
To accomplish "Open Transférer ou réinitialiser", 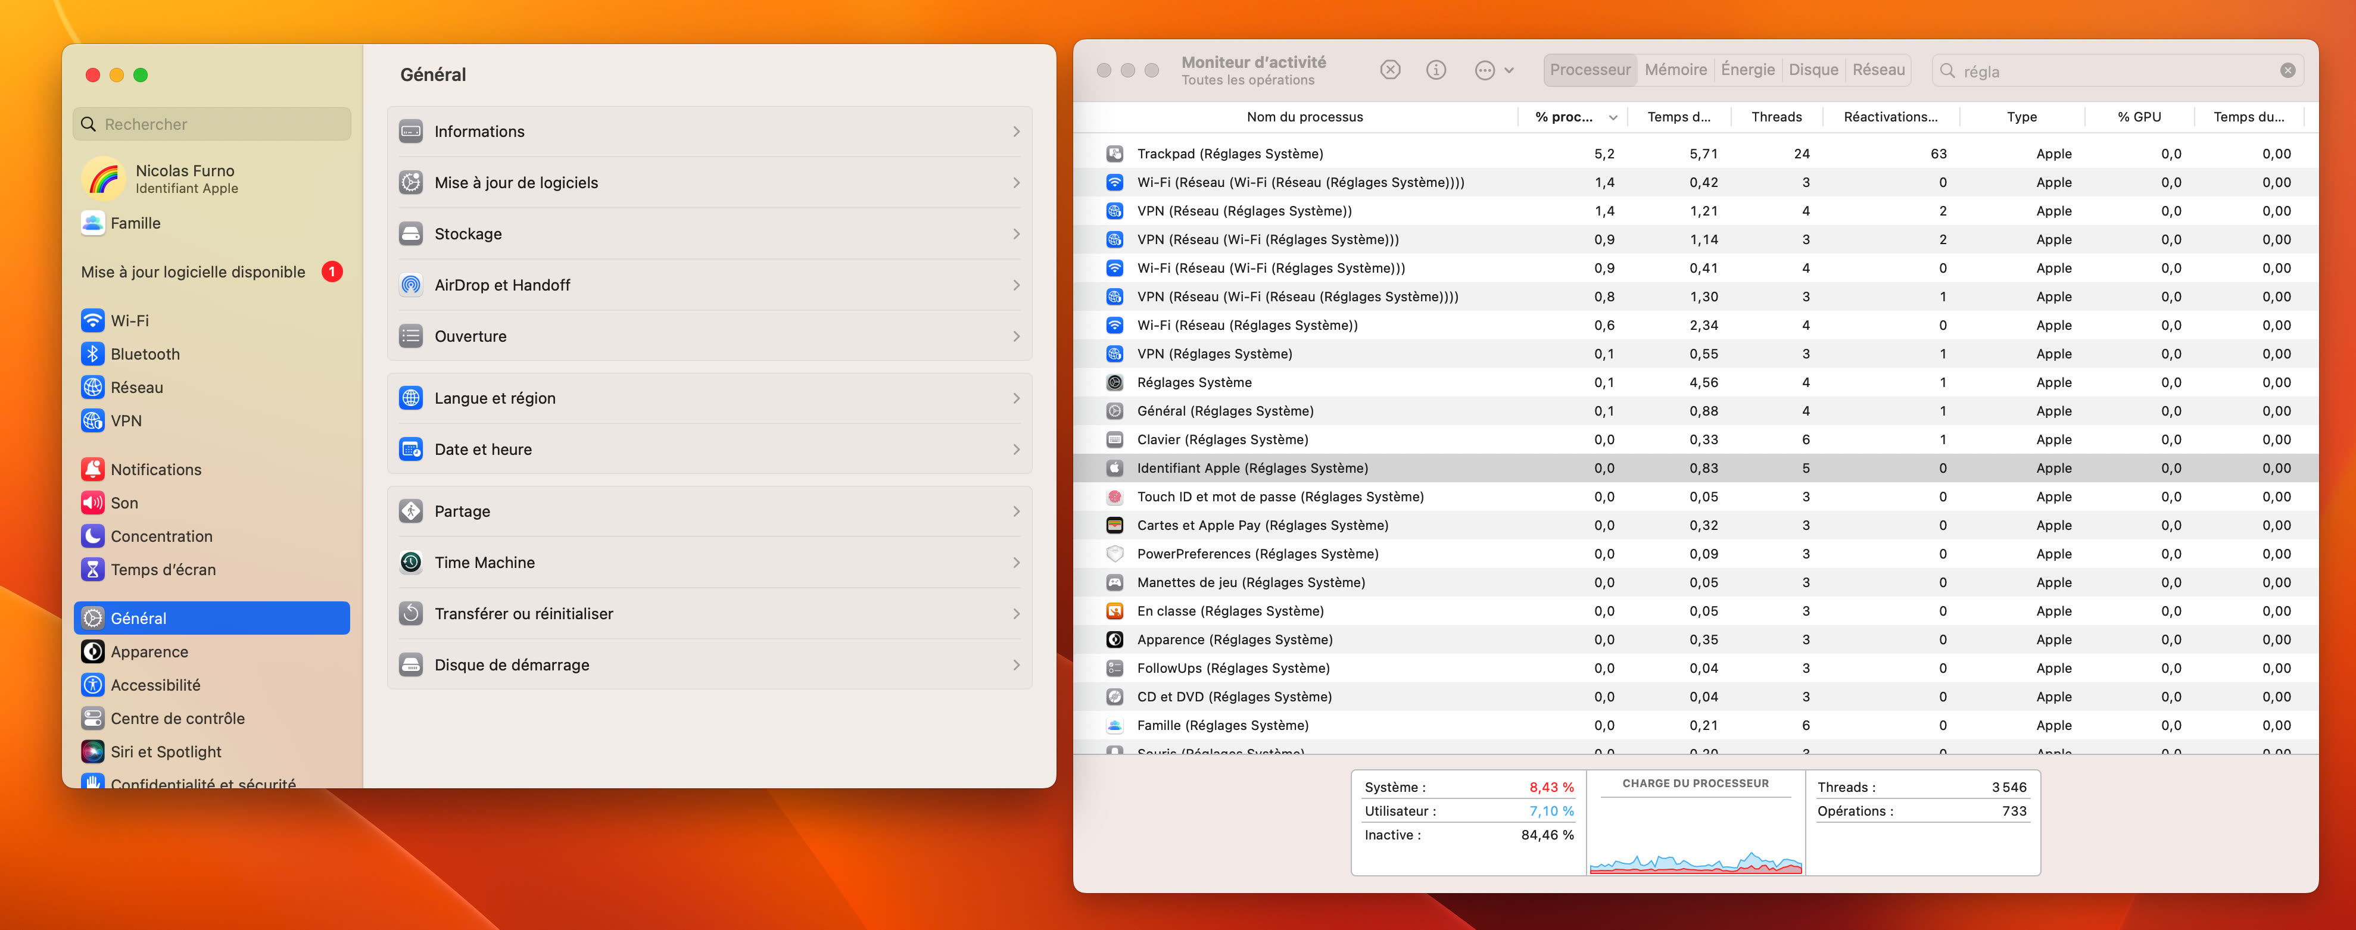I will [x=710, y=614].
